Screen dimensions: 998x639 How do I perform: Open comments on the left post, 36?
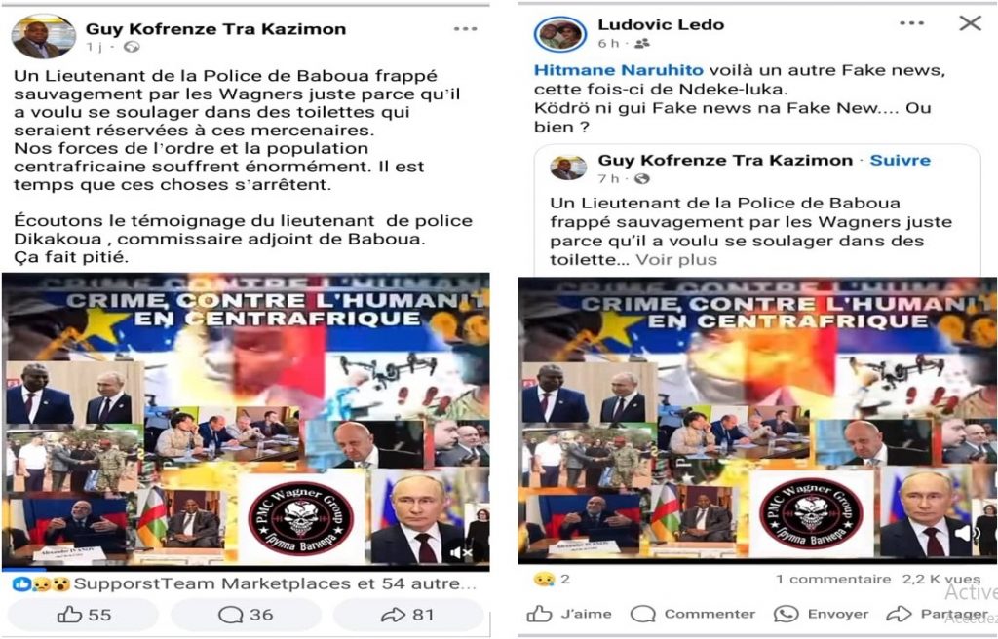point(246,615)
